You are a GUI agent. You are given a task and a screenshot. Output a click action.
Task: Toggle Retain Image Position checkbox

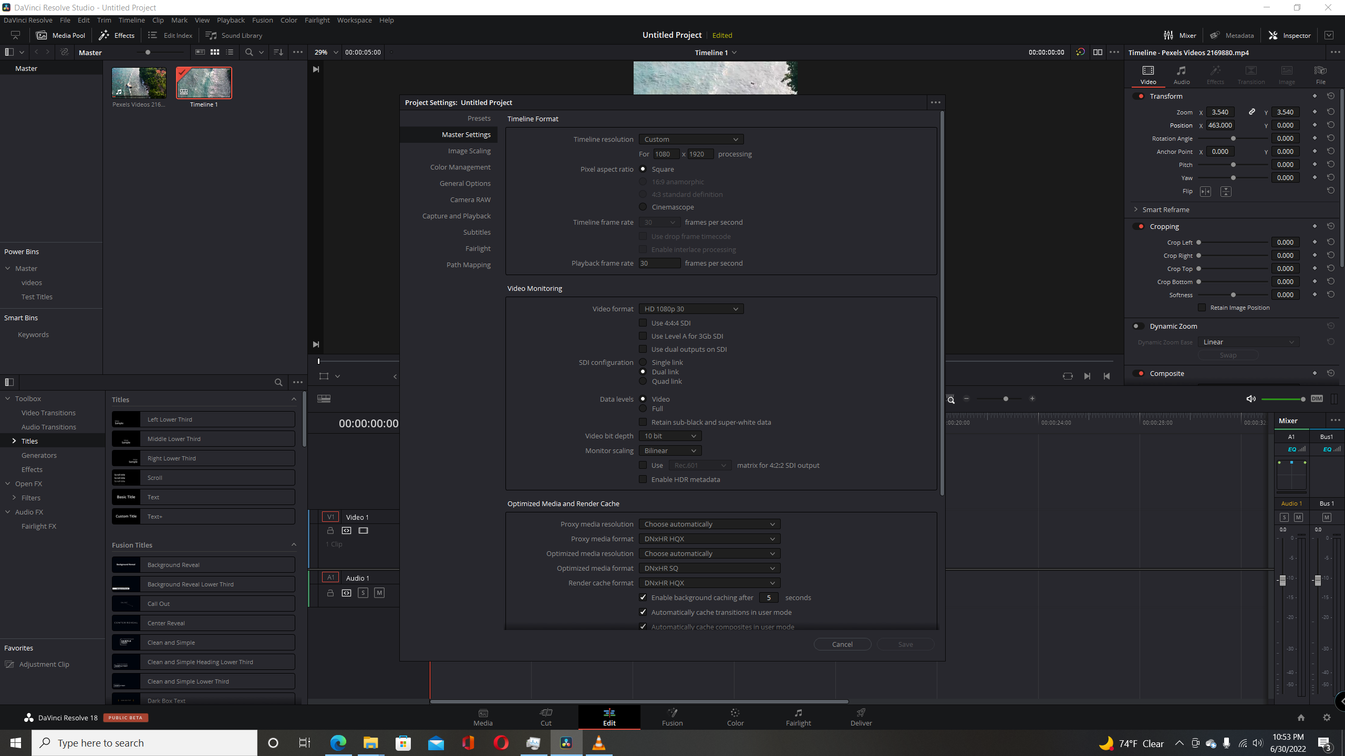[x=1202, y=308]
